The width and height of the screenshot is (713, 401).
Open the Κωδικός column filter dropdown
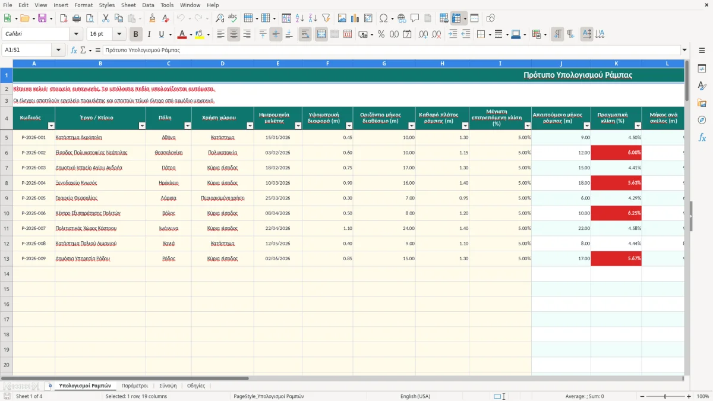point(51,126)
